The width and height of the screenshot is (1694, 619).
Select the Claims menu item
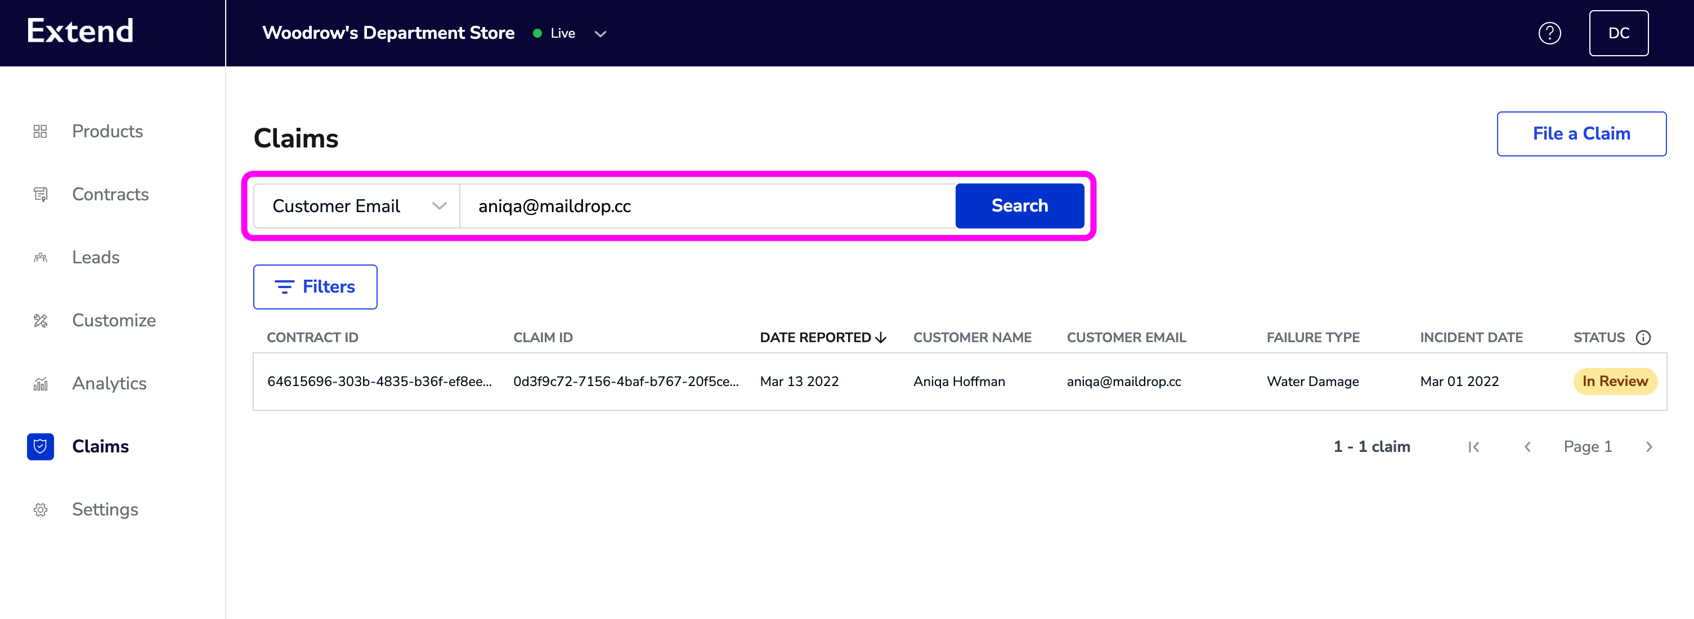(x=101, y=447)
